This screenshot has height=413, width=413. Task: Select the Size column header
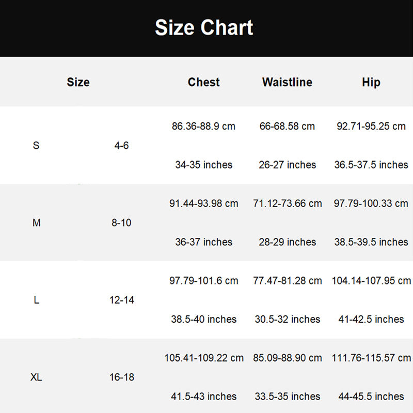pos(78,82)
